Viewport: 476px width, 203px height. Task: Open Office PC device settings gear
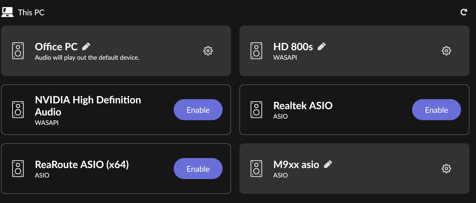tap(208, 51)
